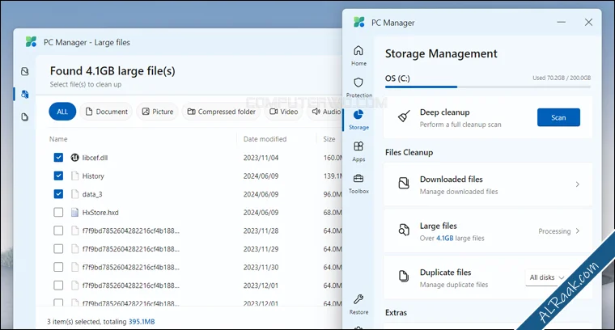Click HxStore.hxd file icon

(74, 213)
